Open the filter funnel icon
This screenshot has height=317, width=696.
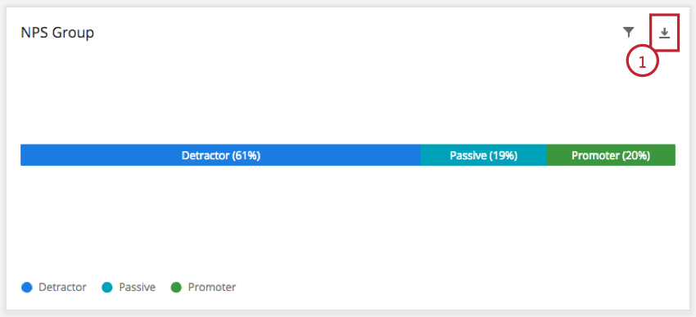pyautogui.click(x=629, y=33)
